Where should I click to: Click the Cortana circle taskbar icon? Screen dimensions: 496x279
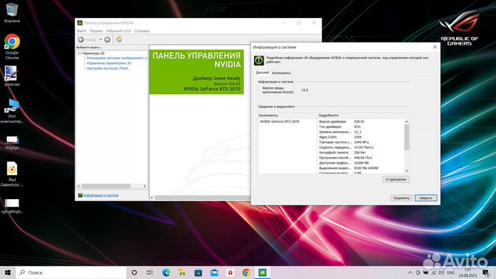[134, 272]
